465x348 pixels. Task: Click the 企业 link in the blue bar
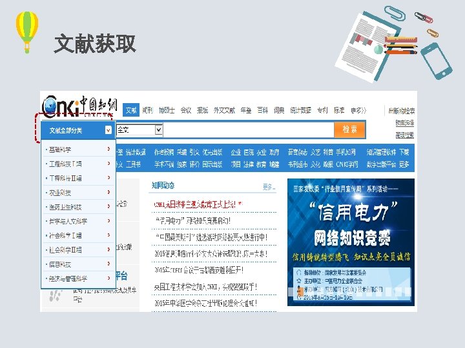(236, 152)
